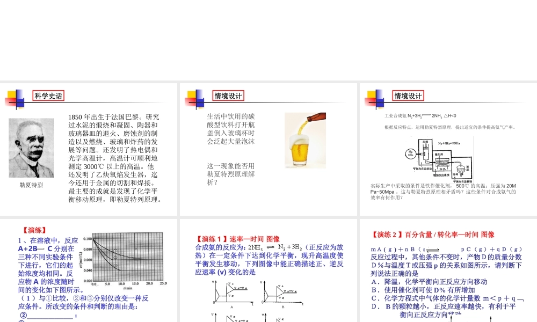This screenshot has width=537, height=322.
Task: Select the paragraph 合成氨的反应为
Action: [269, 260]
